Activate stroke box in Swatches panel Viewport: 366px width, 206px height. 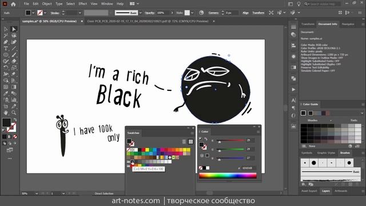(x=132, y=144)
